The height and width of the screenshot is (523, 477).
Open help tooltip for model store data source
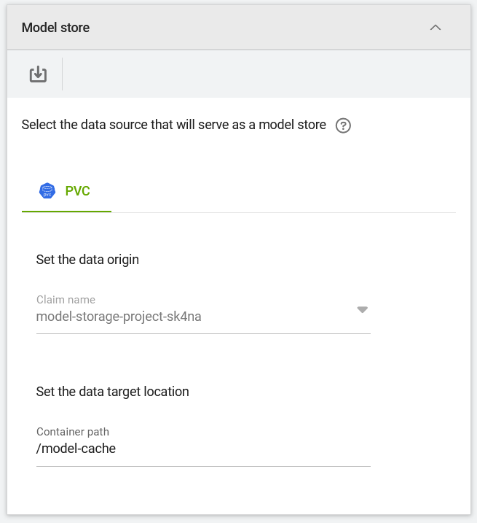tap(343, 125)
